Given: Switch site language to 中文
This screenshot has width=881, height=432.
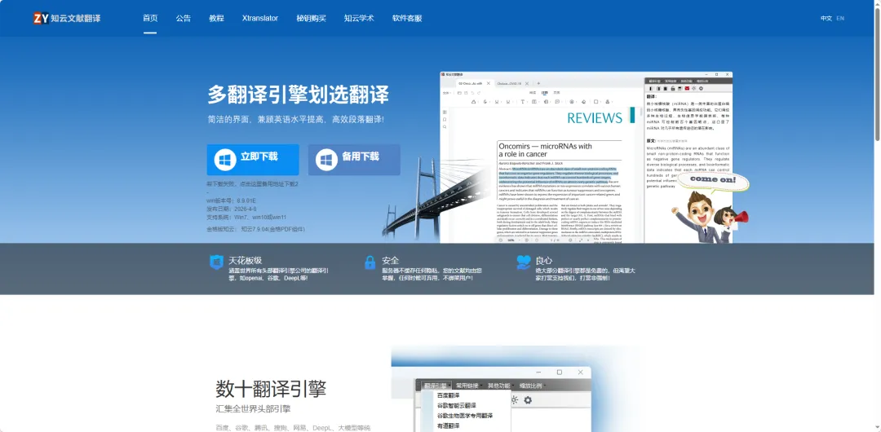Looking at the screenshot, I should tap(826, 18).
